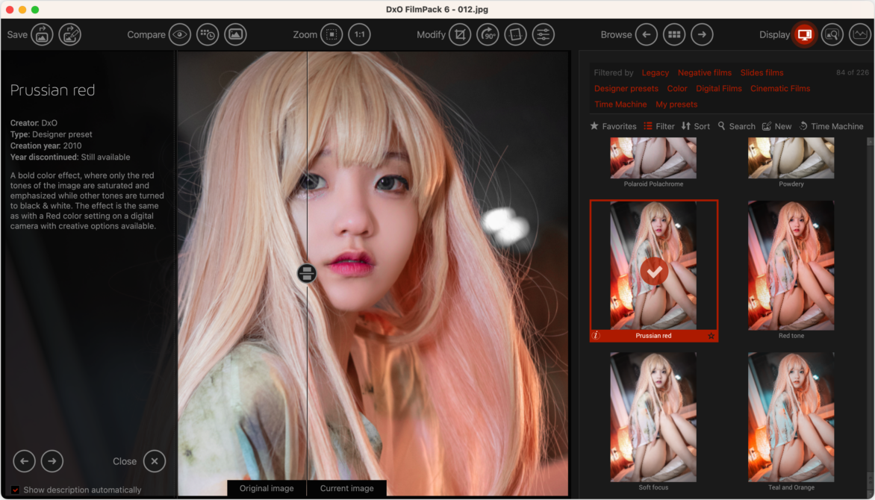This screenshot has height=500, width=875.
Task: Remove the Slides films filter
Action: click(x=762, y=72)
